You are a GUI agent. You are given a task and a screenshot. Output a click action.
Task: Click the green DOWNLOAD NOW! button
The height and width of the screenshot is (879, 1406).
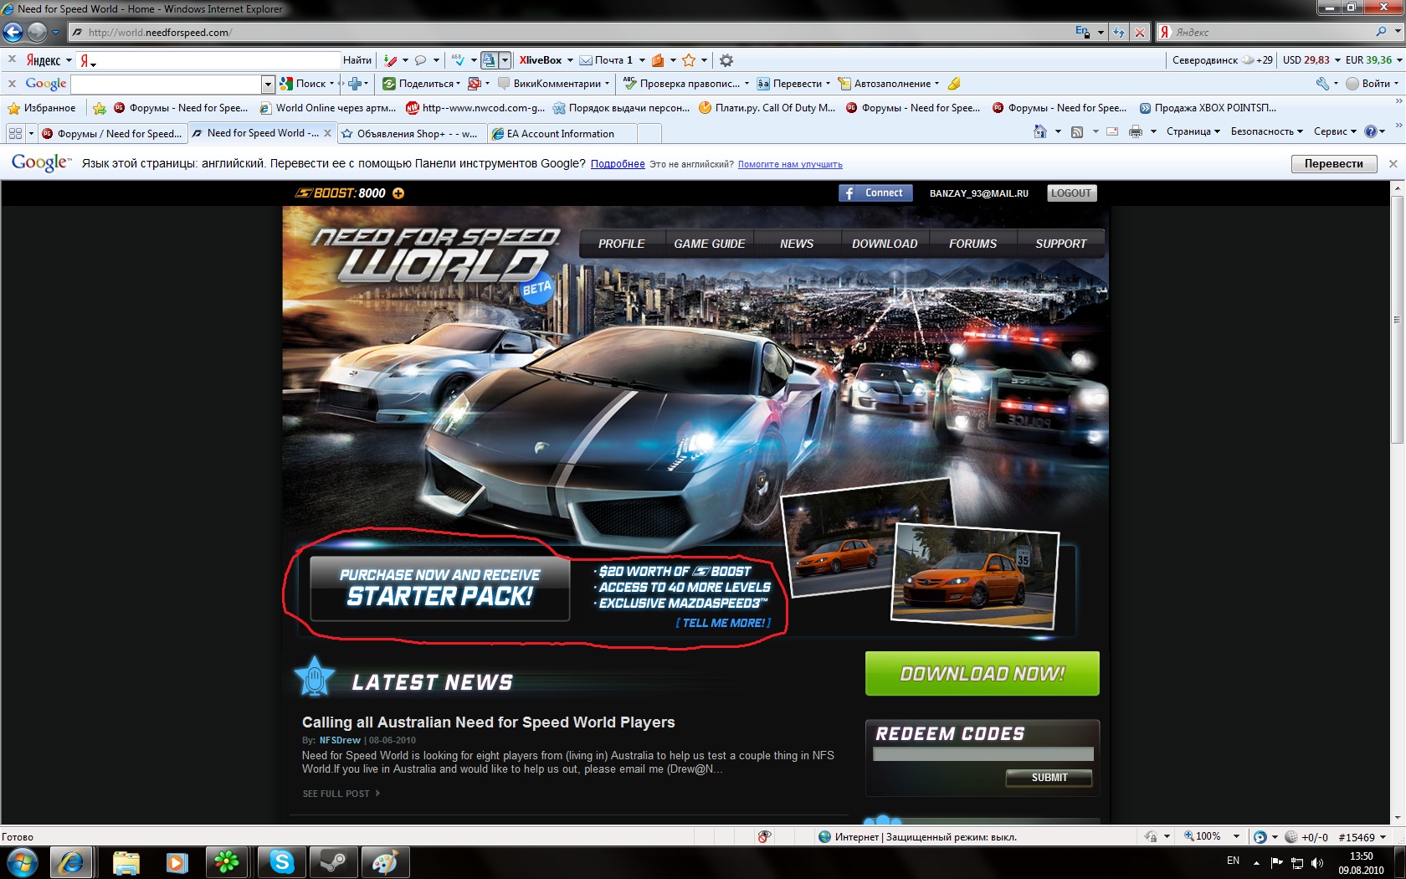tap(982, 674)
